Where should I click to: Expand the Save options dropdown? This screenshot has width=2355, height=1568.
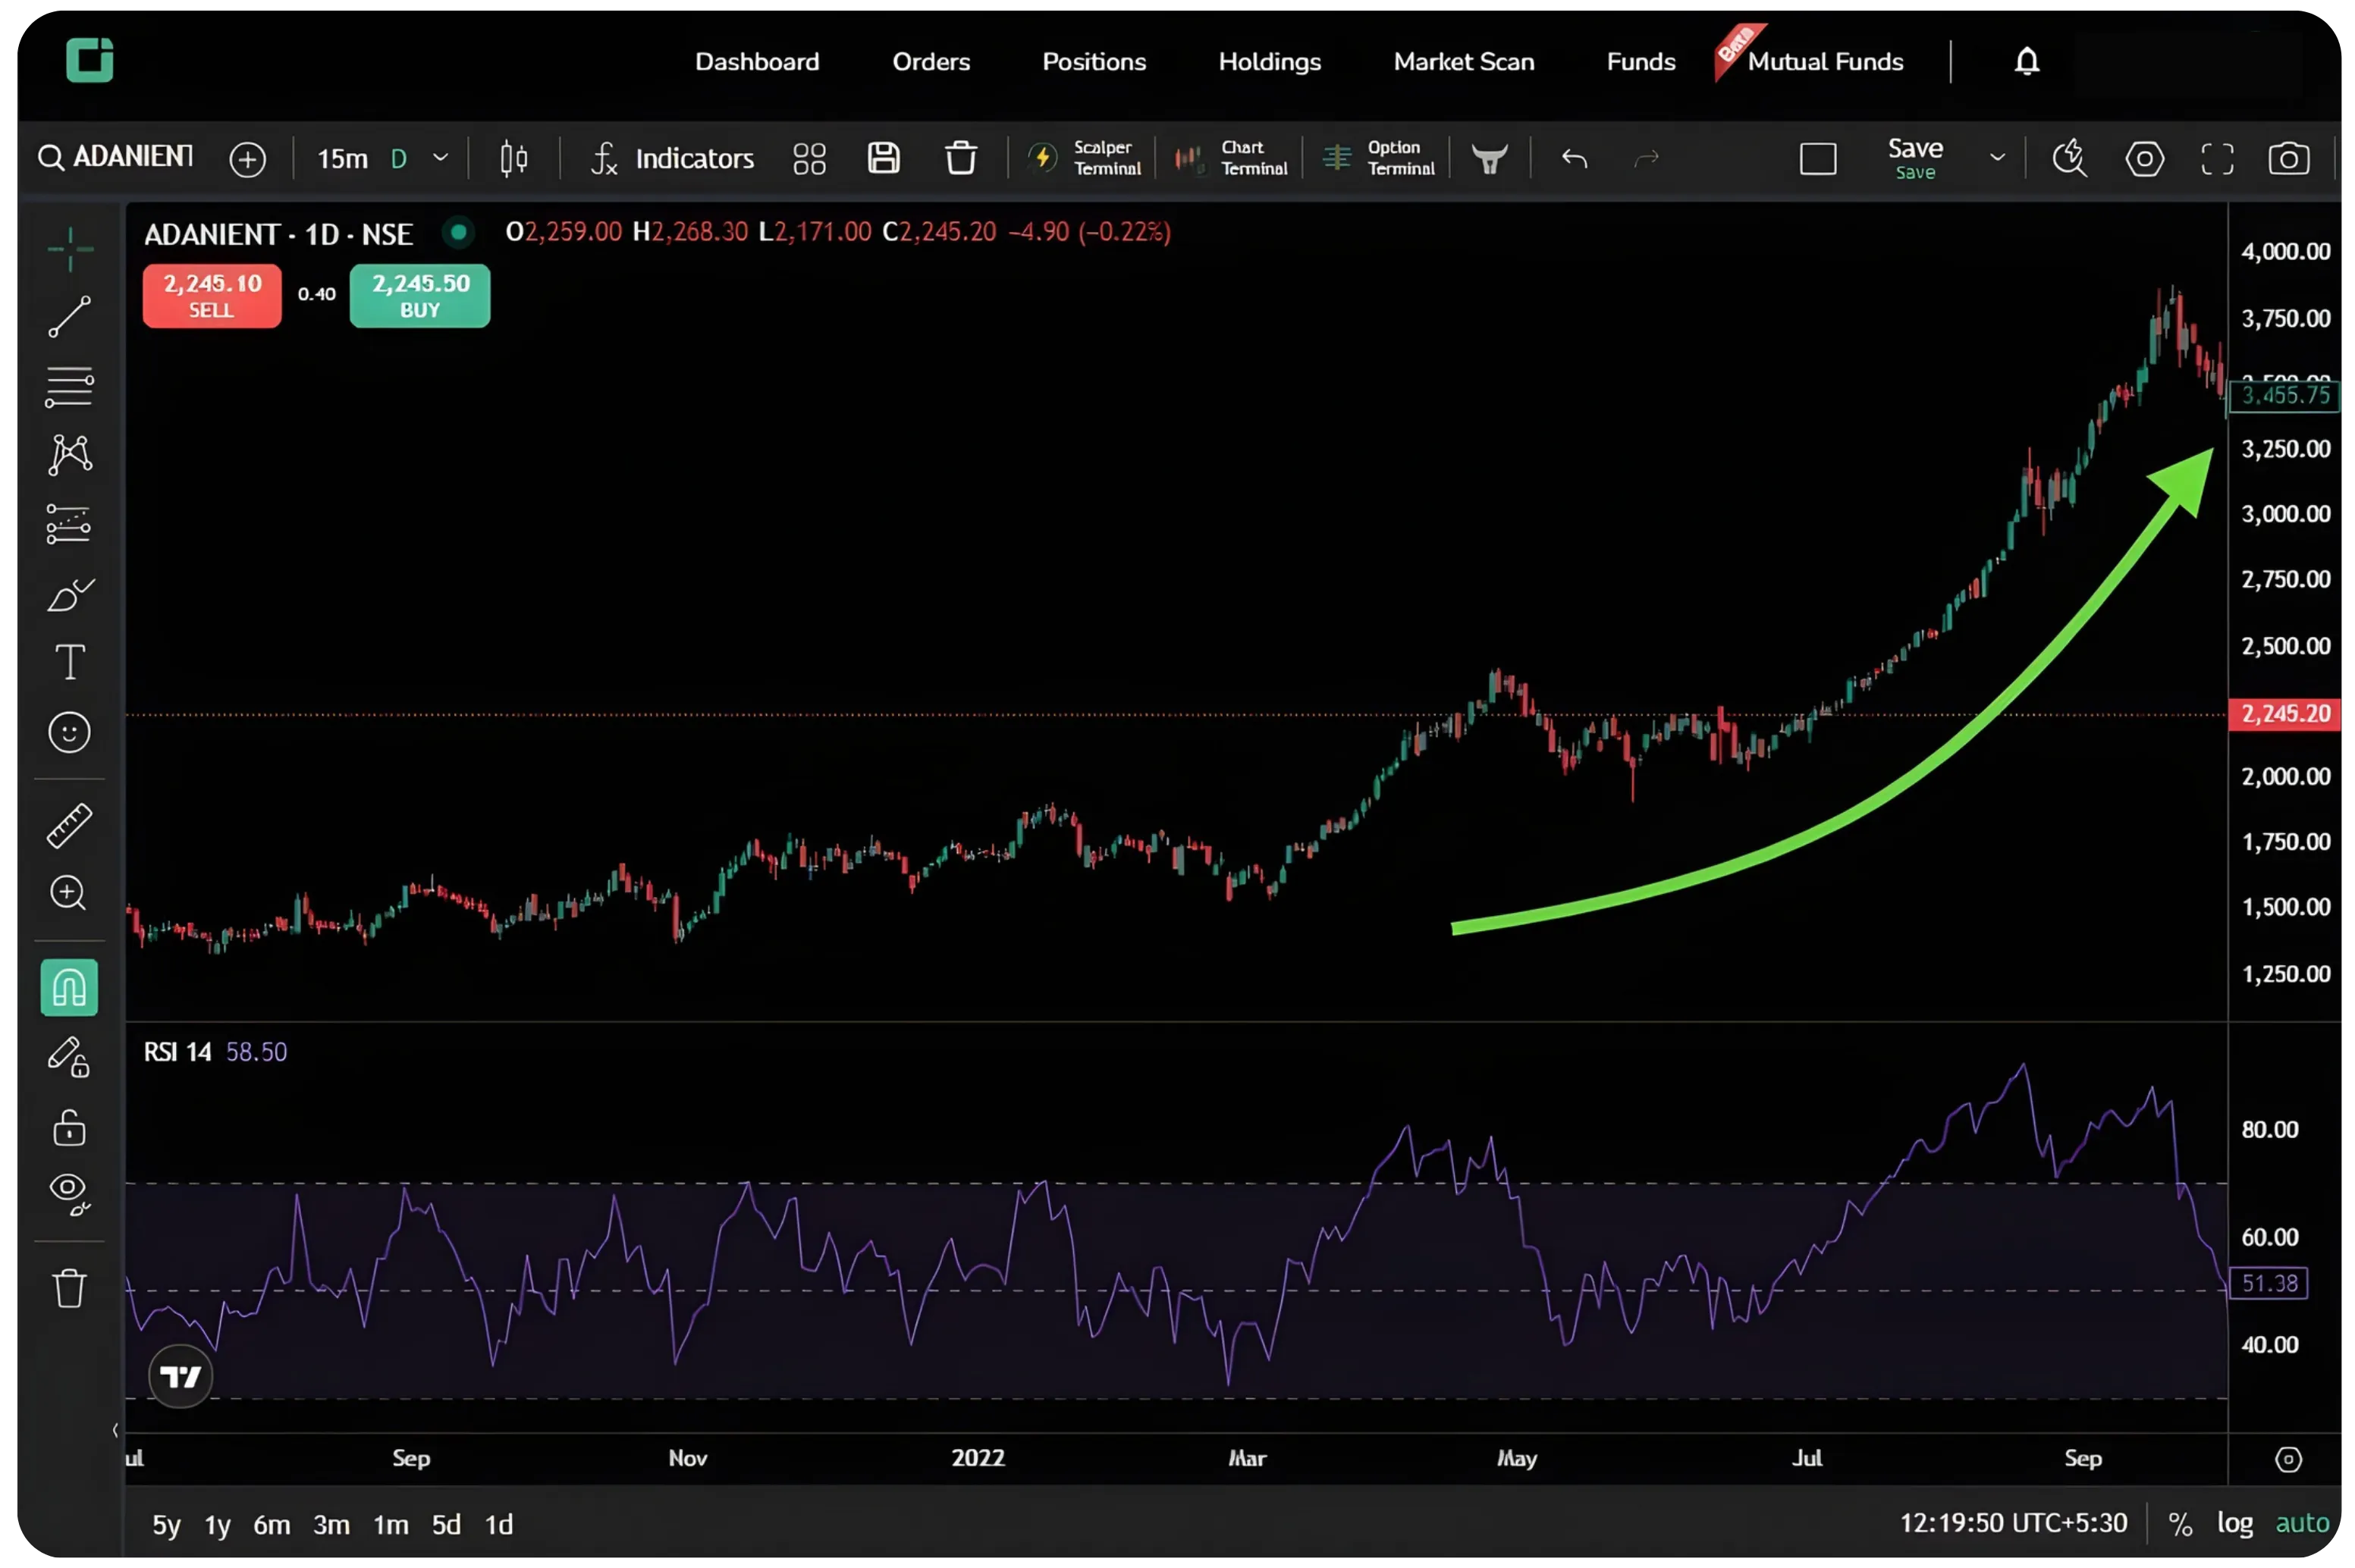coord(1997,157)
